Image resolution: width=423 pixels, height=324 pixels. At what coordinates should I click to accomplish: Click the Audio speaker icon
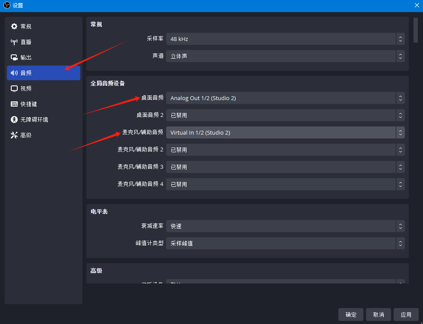(x=14, y=73)
